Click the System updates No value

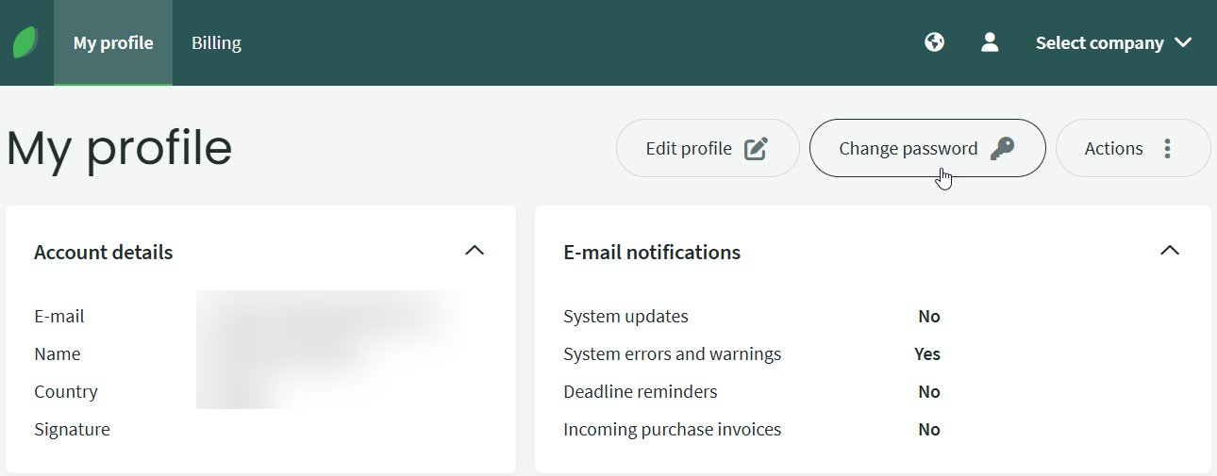pos(929,317)
